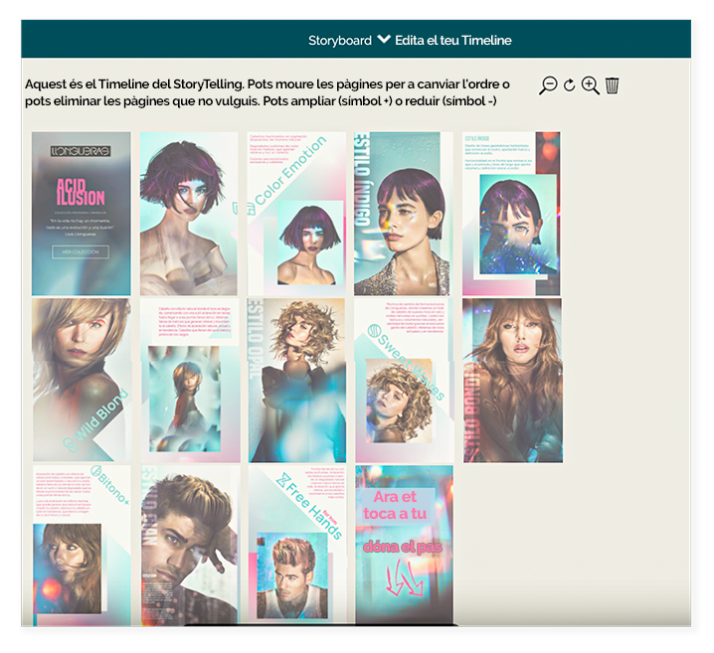Click the Aquest és el Timeline instruction text
This screenshot has width=714, height=653.
coord(268,92)
